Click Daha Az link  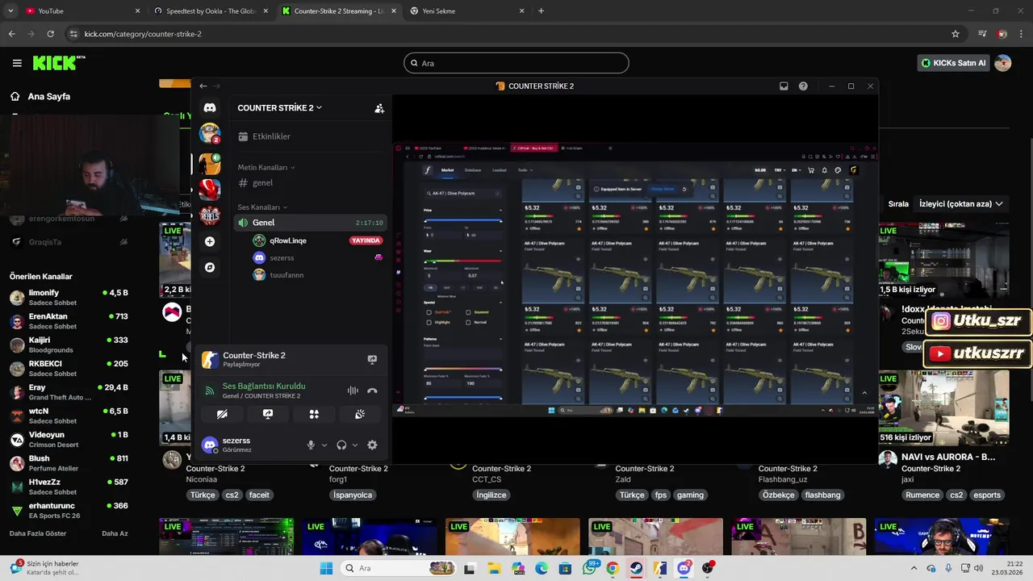click(115, 533)
